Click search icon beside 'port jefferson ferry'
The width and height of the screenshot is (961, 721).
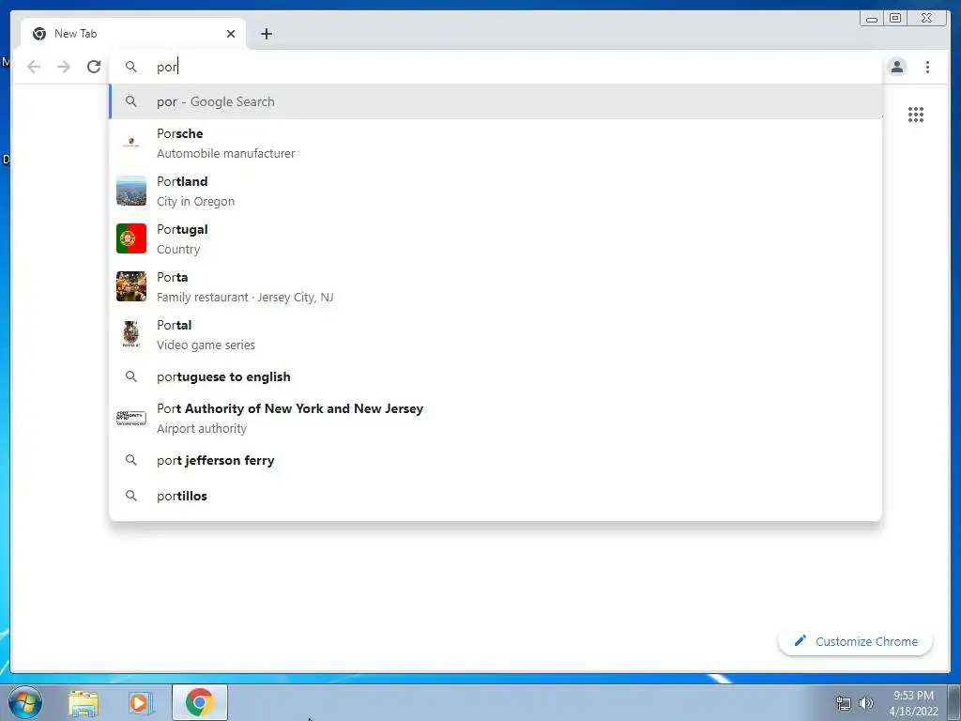click(131, 460)
